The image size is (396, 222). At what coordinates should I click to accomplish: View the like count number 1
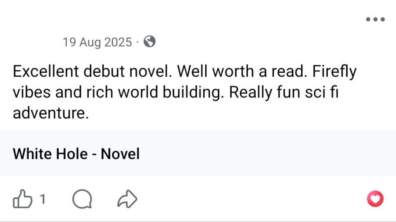pos(43,199)
